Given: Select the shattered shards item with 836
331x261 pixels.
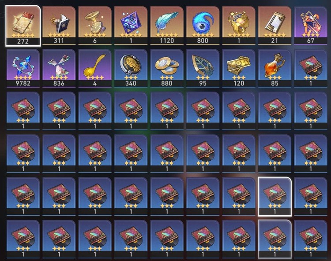Looking at the screenshot, I should (59, 68).
